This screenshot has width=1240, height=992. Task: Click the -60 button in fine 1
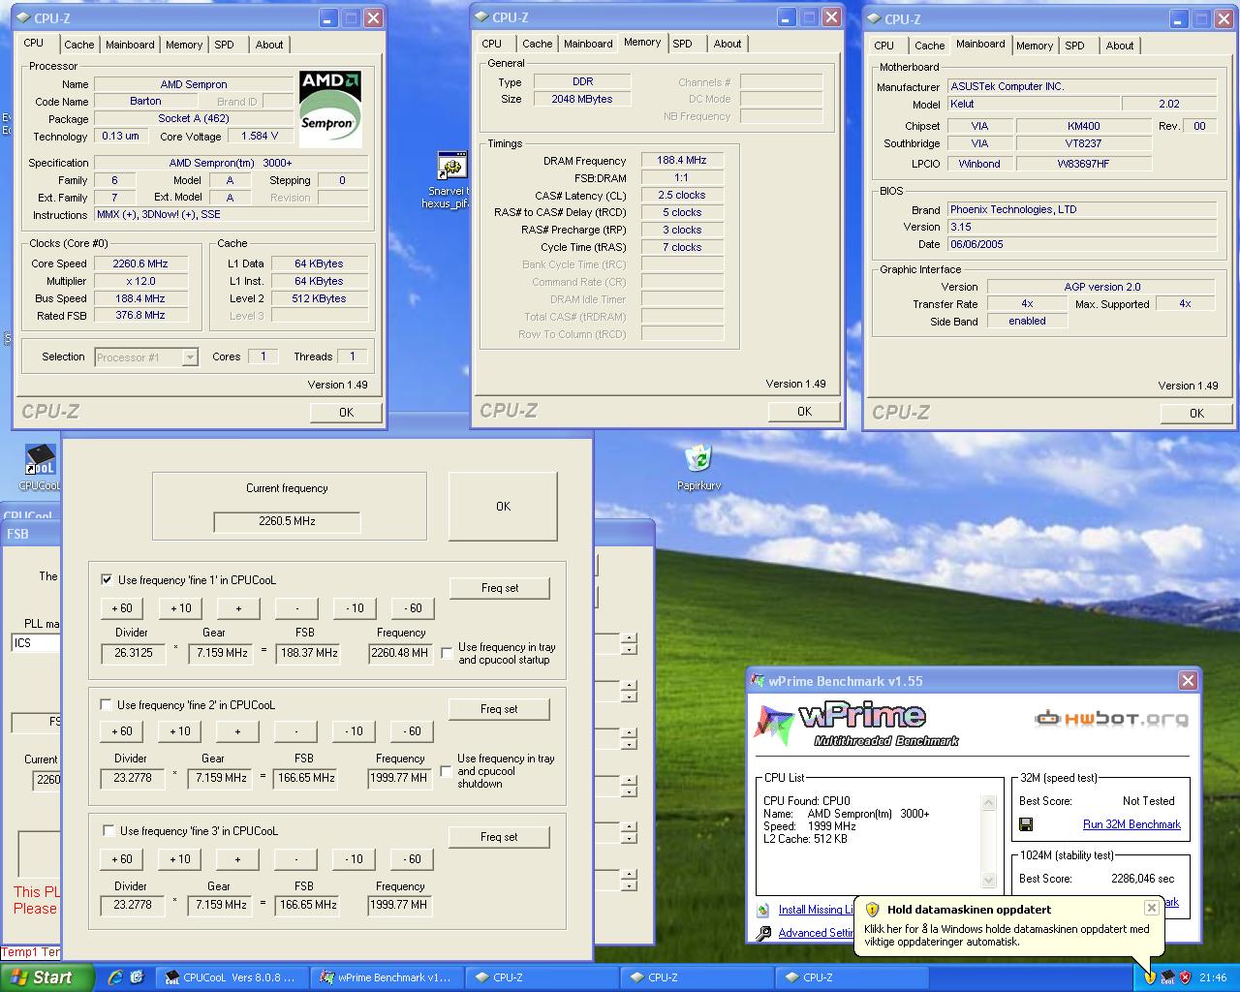tap(413, 608)
